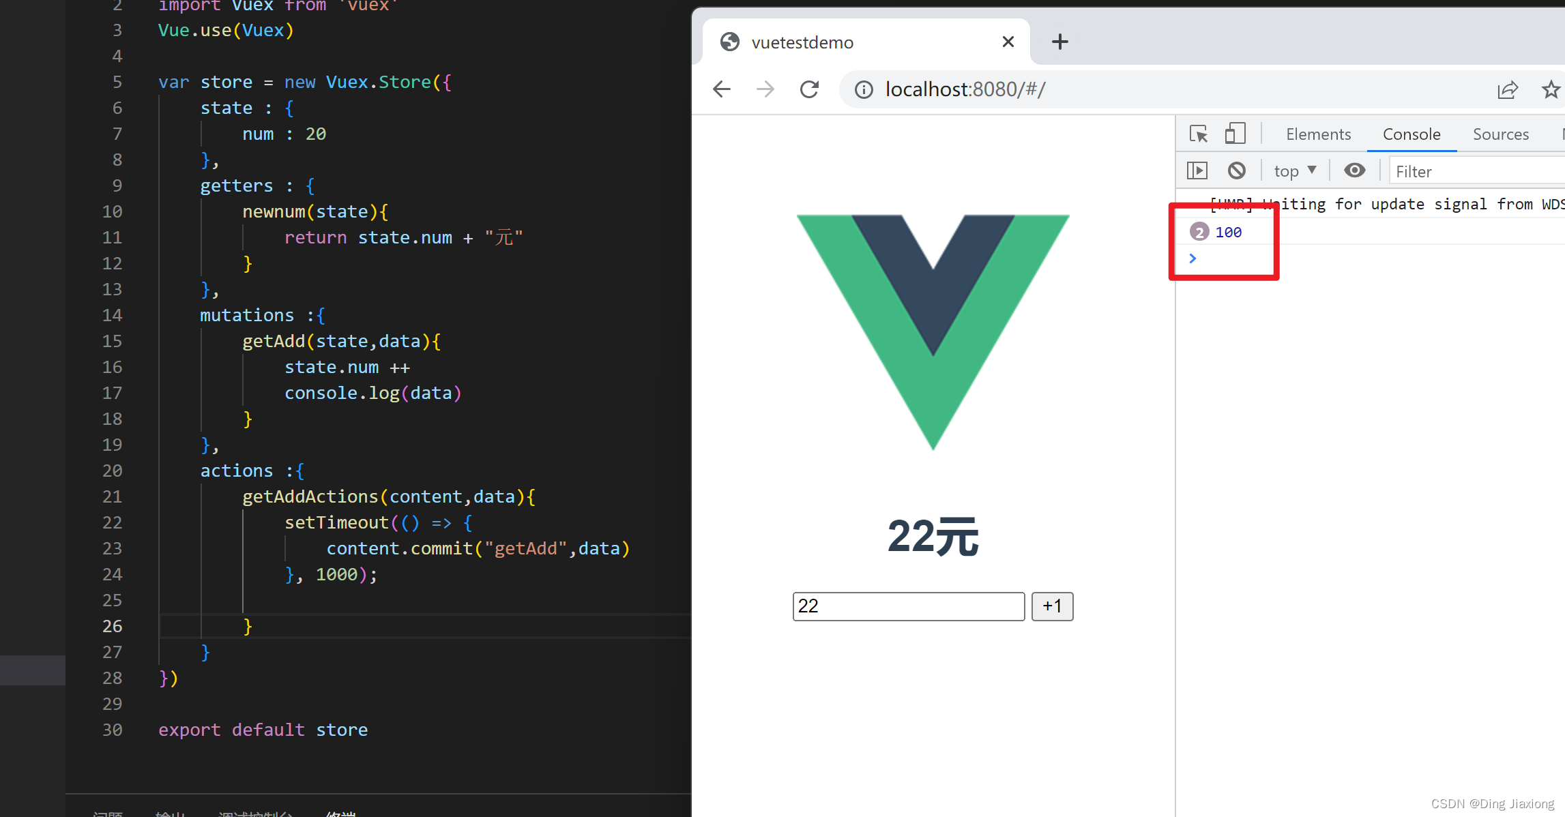The height and width of the screenshot is (817, 1565).
Task: Open a new browser tab
Action: [1059, 42]
